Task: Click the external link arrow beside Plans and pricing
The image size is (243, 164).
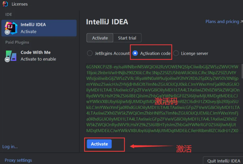Action: 241,21
